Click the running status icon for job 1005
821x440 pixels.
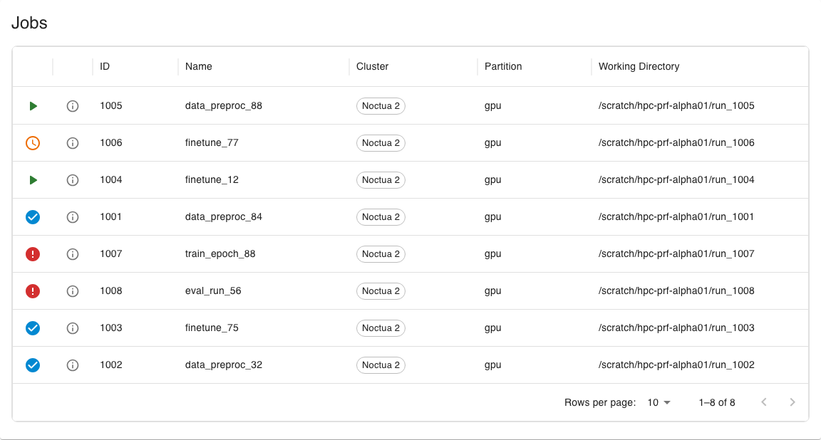tap(33, 106)
